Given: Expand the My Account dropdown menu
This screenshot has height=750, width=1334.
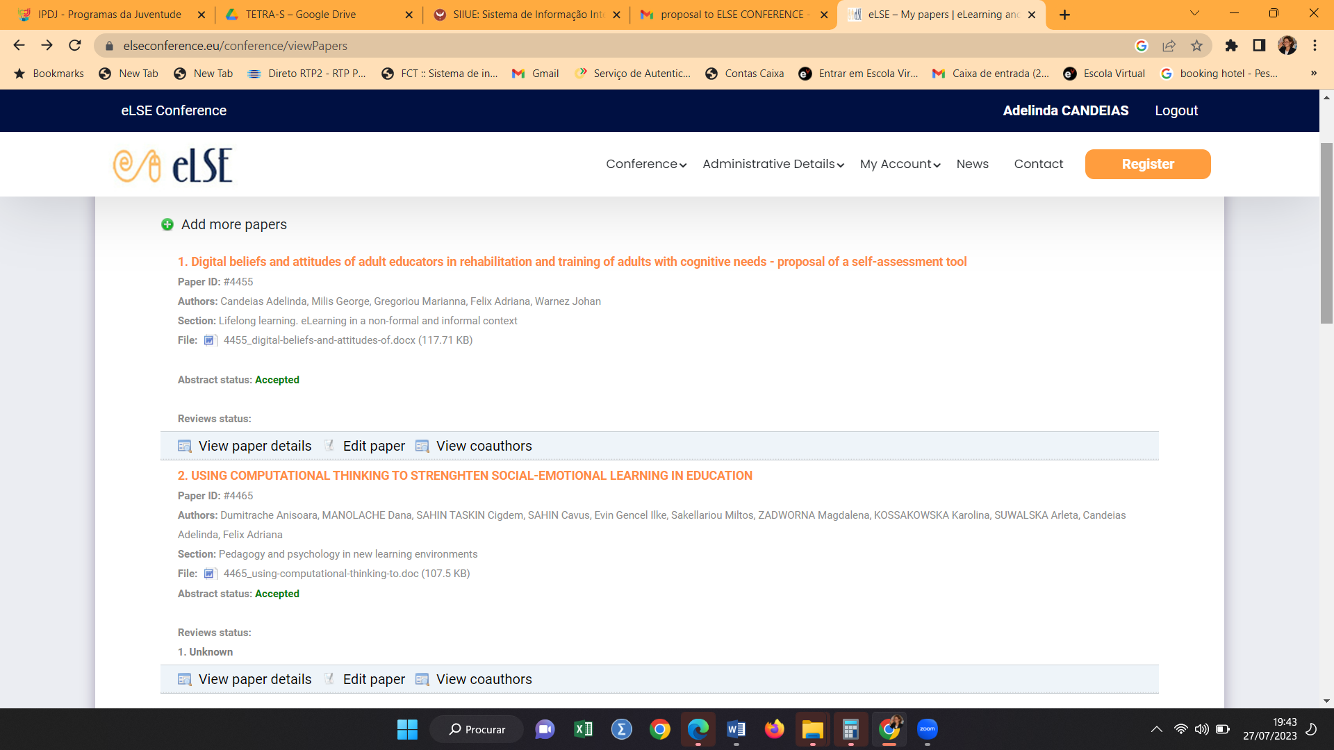Looking at the screenshot, I should pos(900,164).
